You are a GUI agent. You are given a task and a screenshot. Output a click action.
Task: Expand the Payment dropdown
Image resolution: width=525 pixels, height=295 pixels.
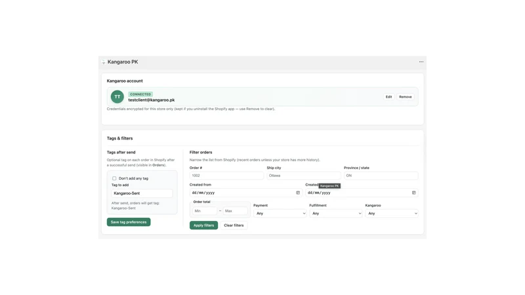click(280, 214)
